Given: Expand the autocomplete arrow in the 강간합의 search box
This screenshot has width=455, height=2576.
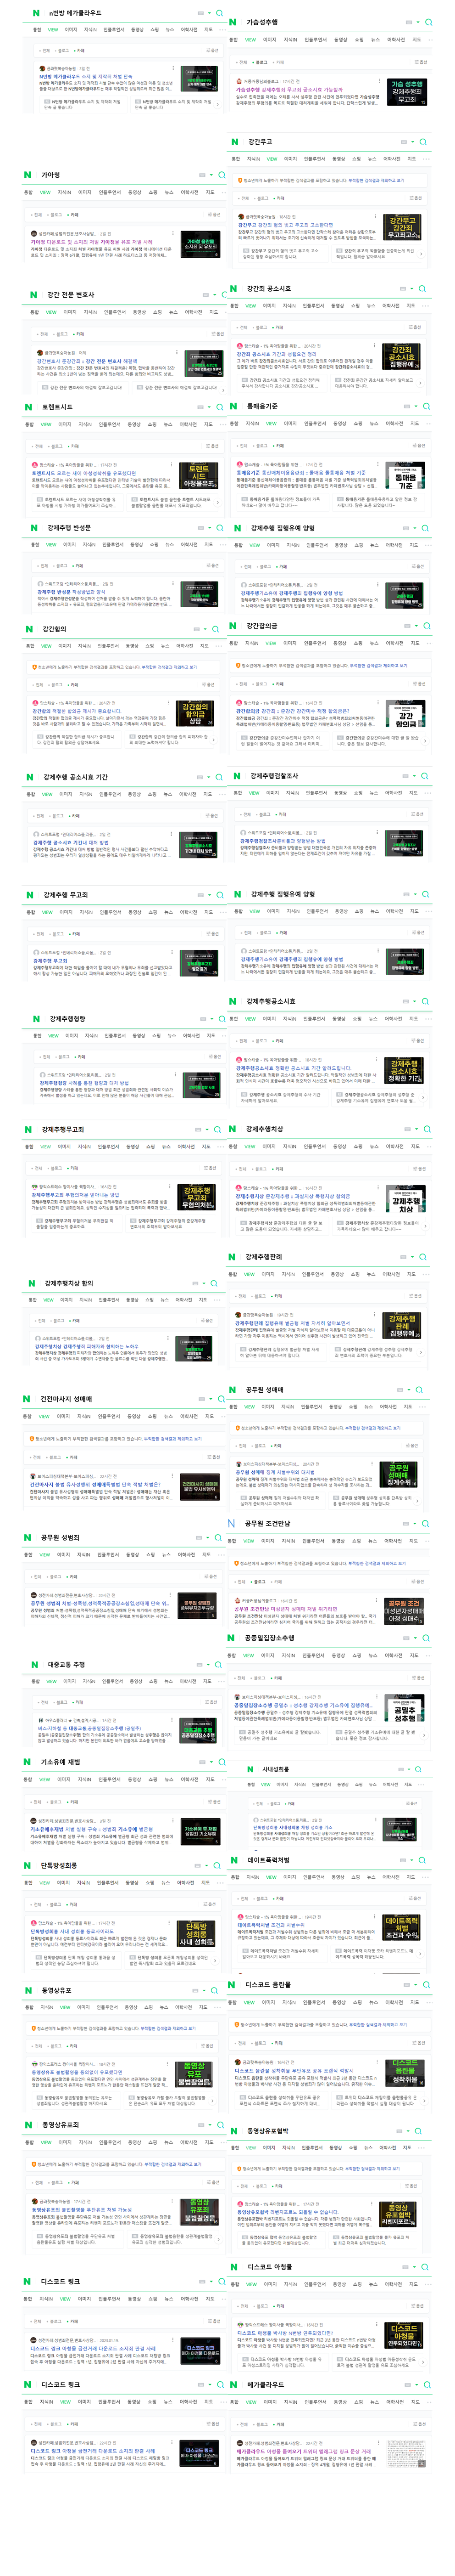Looking at the screenshot, I should tap(206, 629).
